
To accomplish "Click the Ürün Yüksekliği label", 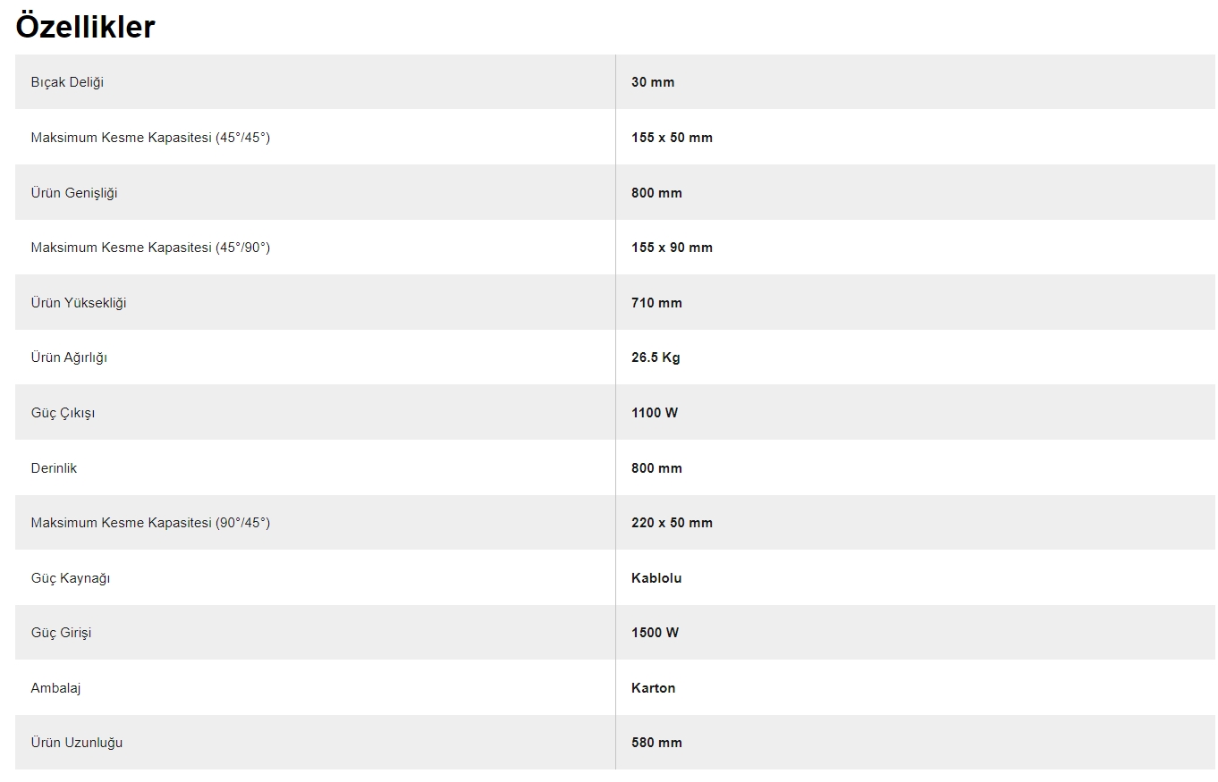I will pyautogui.click(x=79, y=303).
